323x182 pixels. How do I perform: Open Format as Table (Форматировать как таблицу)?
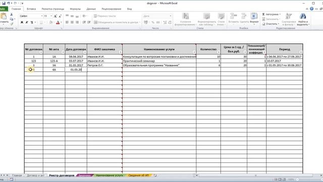(x=206, y=19)
